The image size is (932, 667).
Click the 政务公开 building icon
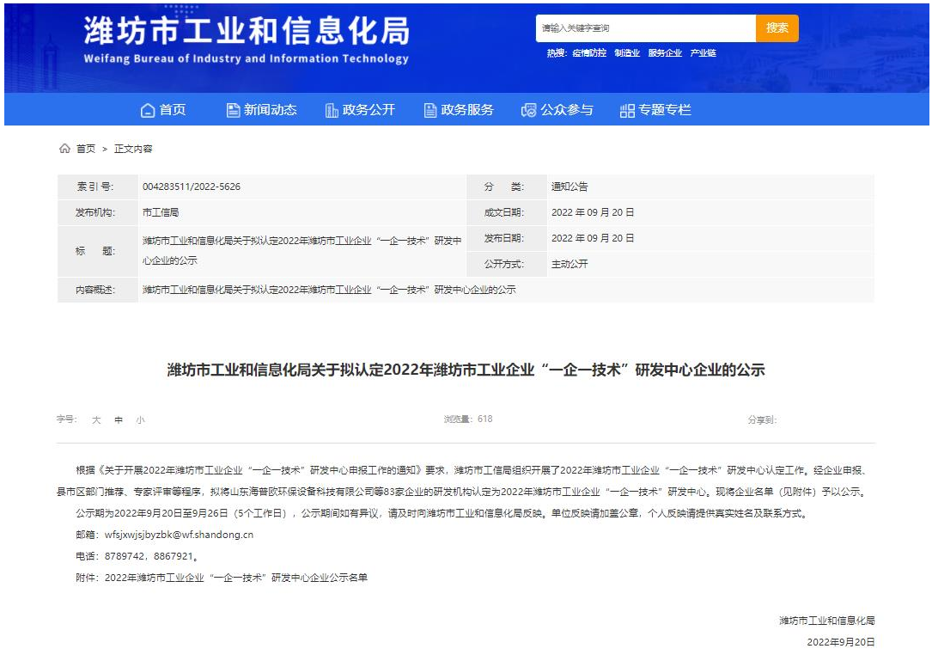coord(332,110)
